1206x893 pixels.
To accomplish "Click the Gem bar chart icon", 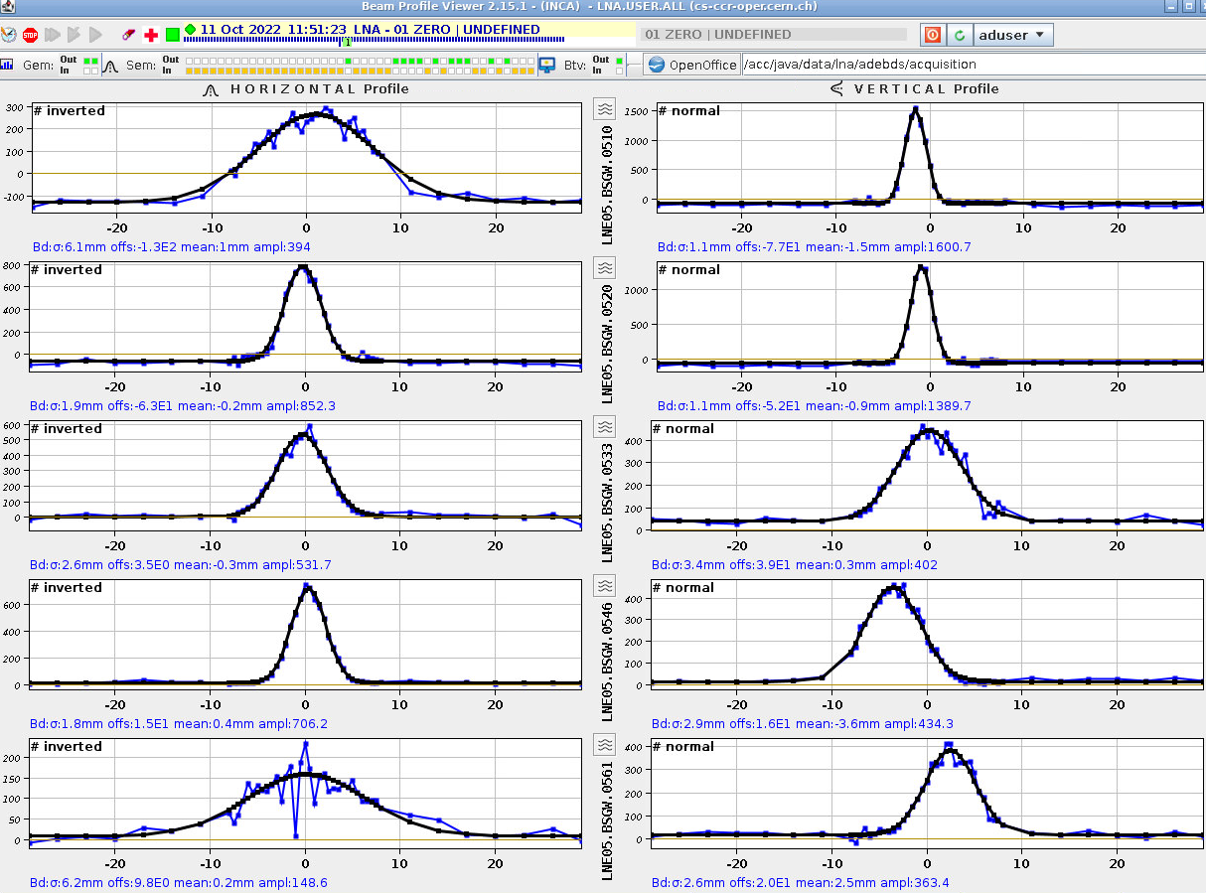I will [8, 65].
